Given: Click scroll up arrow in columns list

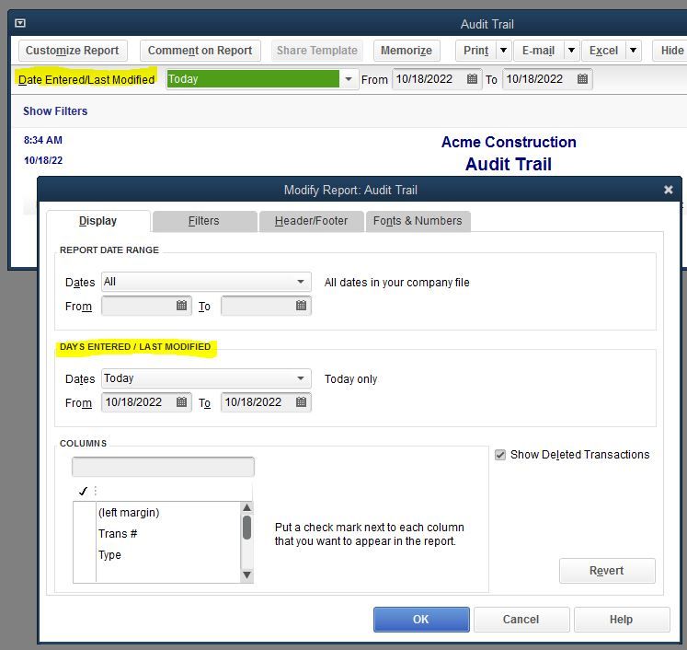Looking at the screenshot, I should (x=247, y=507).
